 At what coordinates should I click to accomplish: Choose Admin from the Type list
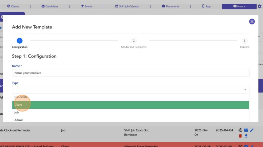tap(130, 120)
